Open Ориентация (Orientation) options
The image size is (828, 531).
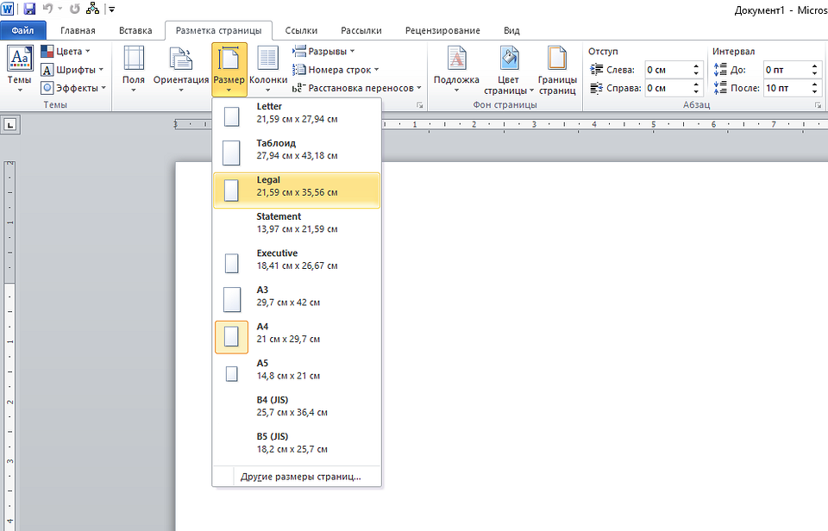(181, 67)
